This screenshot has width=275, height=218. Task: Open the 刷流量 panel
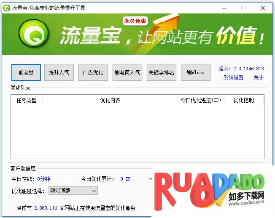pyautogui.click(x=26, y=72)
